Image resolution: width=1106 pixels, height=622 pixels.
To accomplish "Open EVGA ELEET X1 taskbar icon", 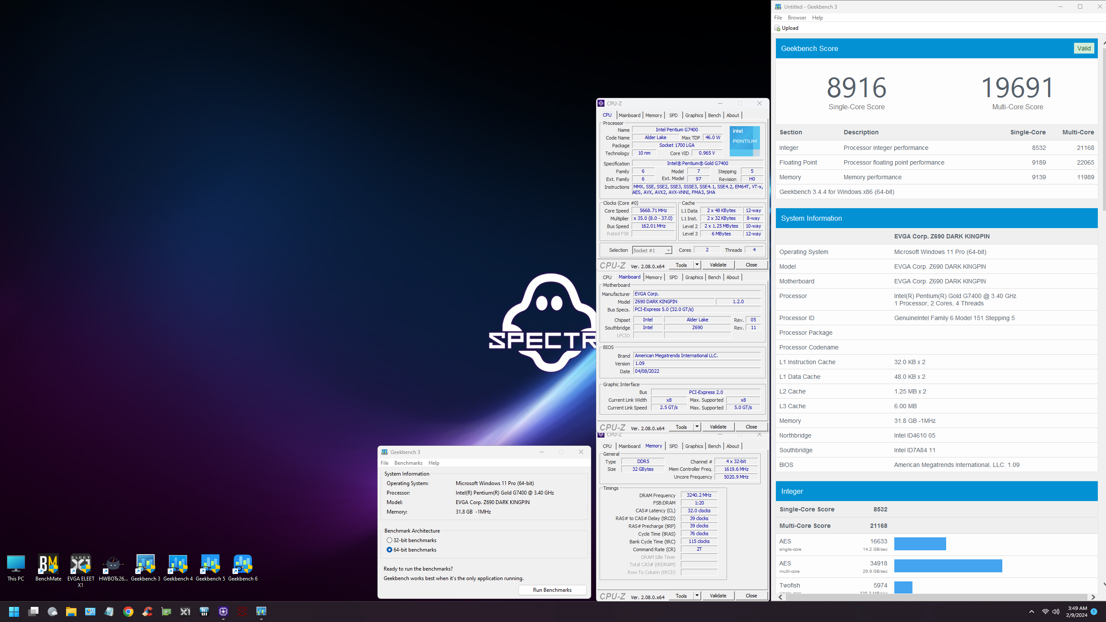I will click(185, 612).
